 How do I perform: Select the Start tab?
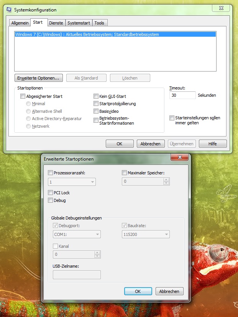(38, 22)
